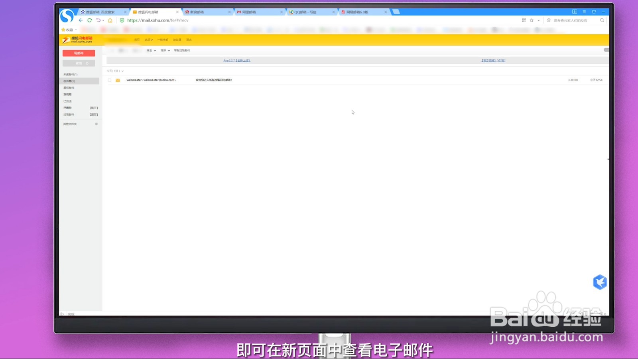The width and height of the screenshot is (638, 359).
Task: Open the 首页 item in the yellow bar
Action: pos(137,40)
